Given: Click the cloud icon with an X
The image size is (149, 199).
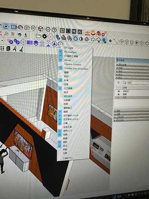Looking at the screenshot, I should click(93, 39).
